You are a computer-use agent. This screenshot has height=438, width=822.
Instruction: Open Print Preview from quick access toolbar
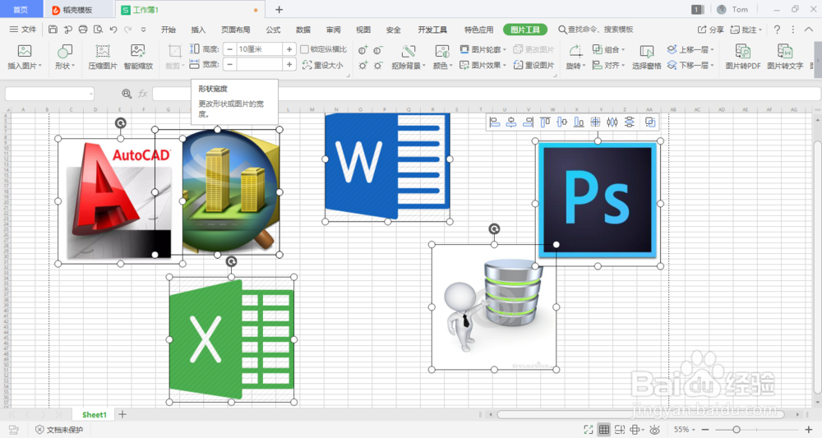click(x=98, y=30)
